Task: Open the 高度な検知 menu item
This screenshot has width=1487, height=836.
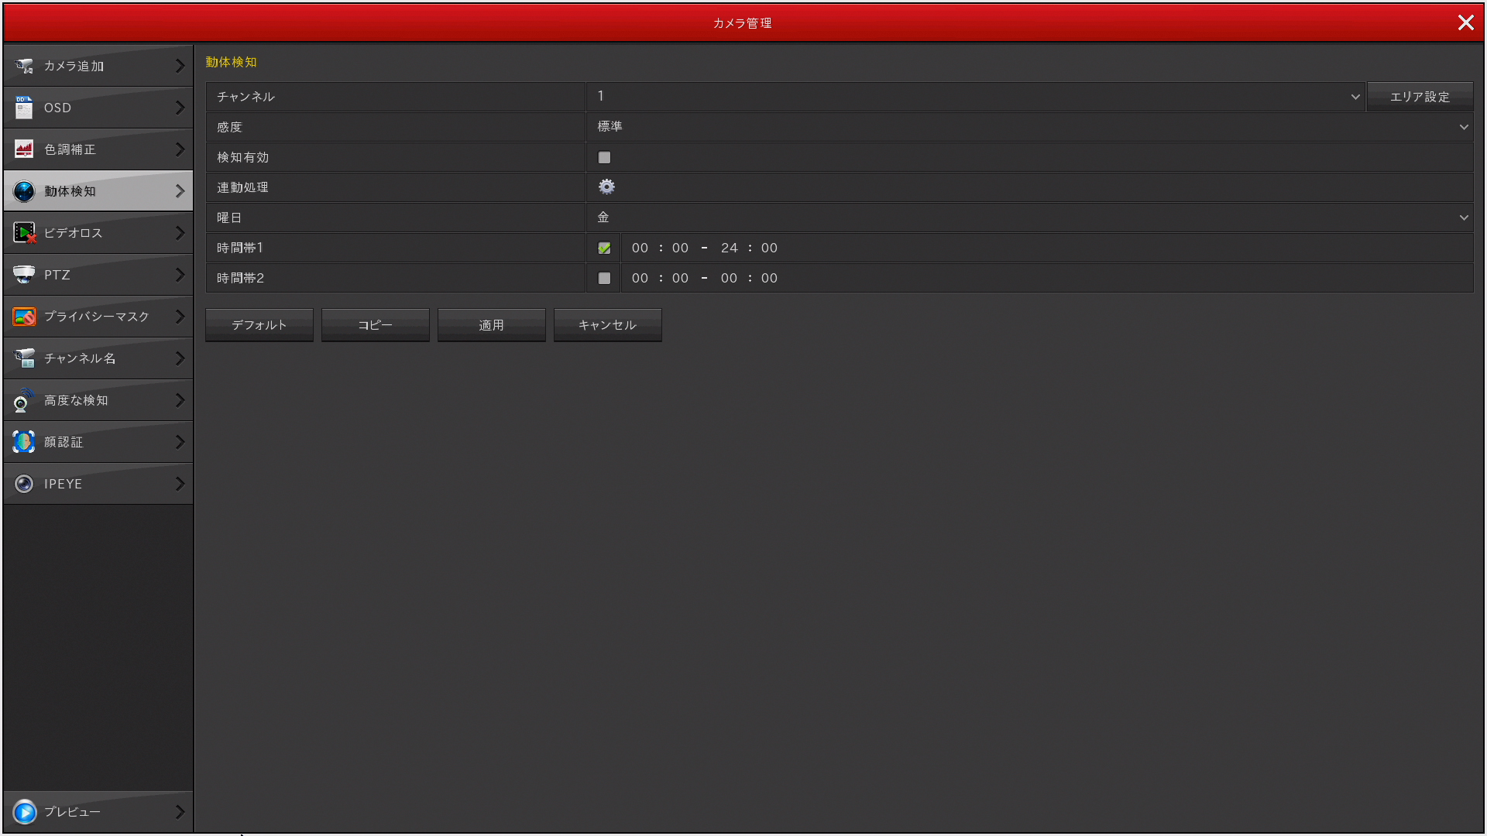Action: tap(98, 400)
